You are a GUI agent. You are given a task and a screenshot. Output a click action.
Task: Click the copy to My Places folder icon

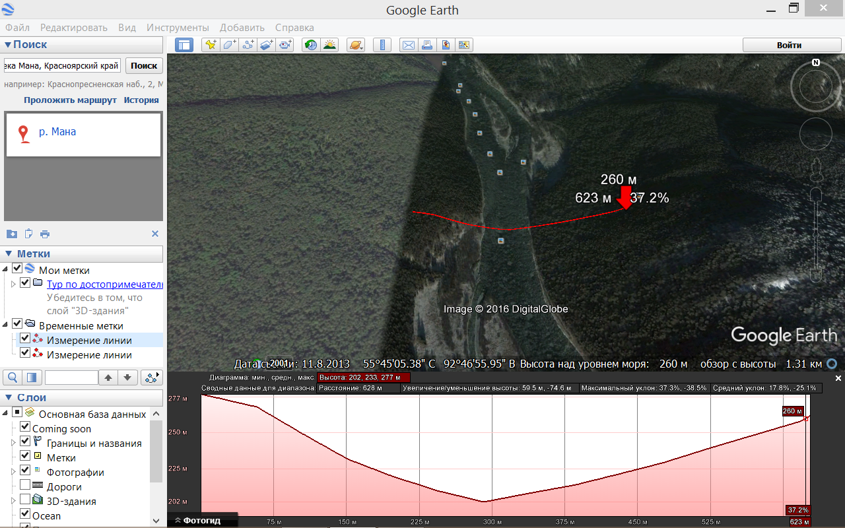tap(12, 234)
